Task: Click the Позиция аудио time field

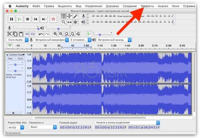Action: click(x=75, y=127)
